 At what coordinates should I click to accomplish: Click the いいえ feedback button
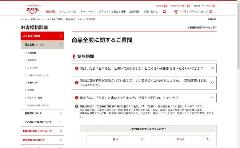click(181, 139)
